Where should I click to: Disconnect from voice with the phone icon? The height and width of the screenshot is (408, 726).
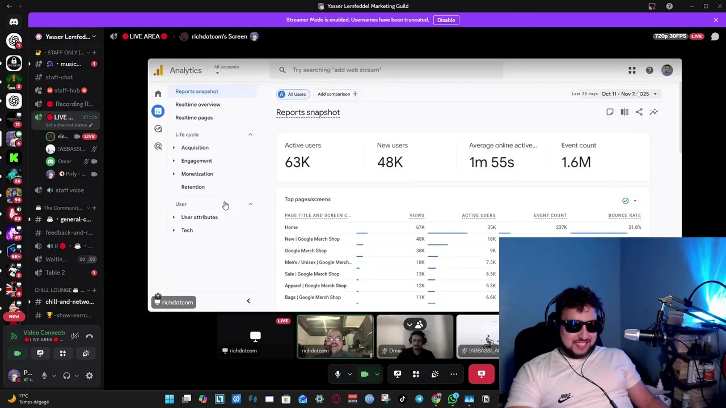click(x=89, y=336)
